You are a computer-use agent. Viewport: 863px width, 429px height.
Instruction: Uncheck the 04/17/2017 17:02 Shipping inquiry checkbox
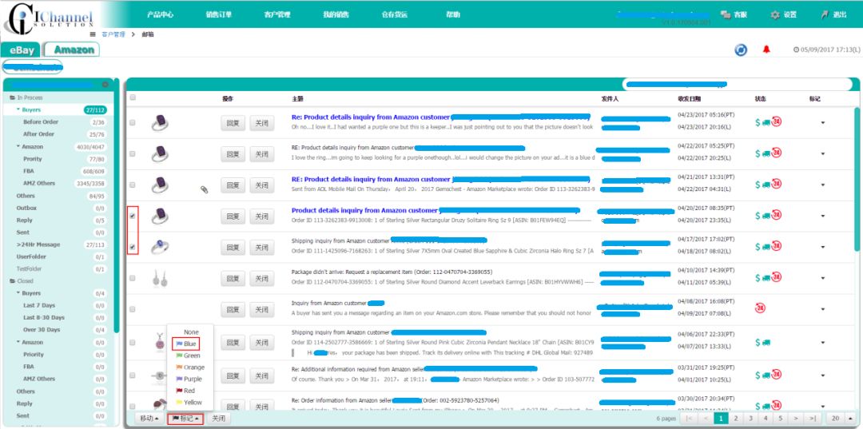pyautogui.click(x=132, y=248)
